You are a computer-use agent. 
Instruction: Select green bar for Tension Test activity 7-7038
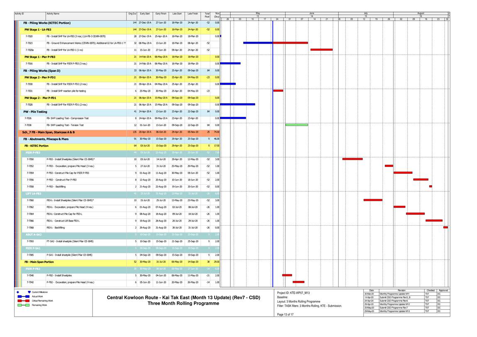296,125
